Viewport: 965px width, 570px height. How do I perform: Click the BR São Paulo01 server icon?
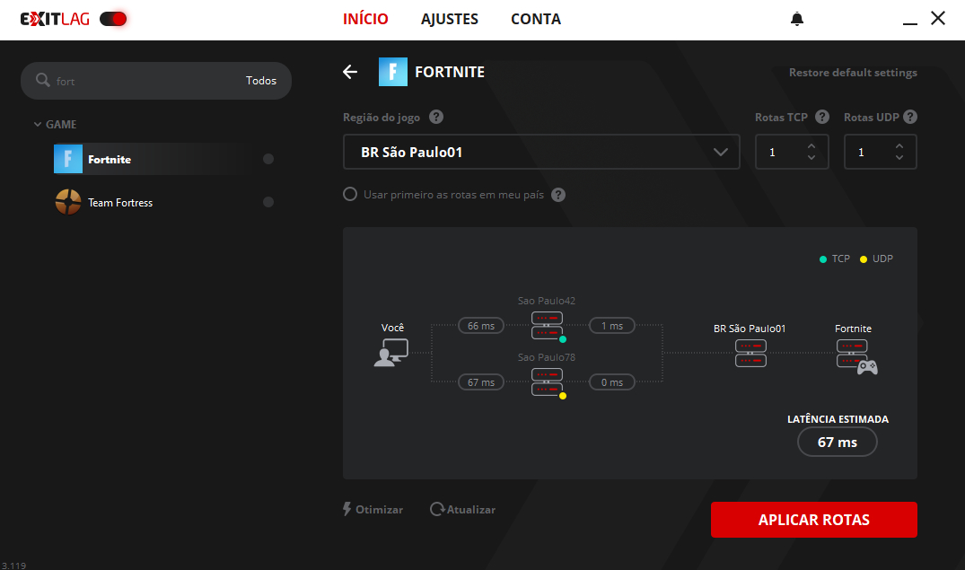(750, 353)
